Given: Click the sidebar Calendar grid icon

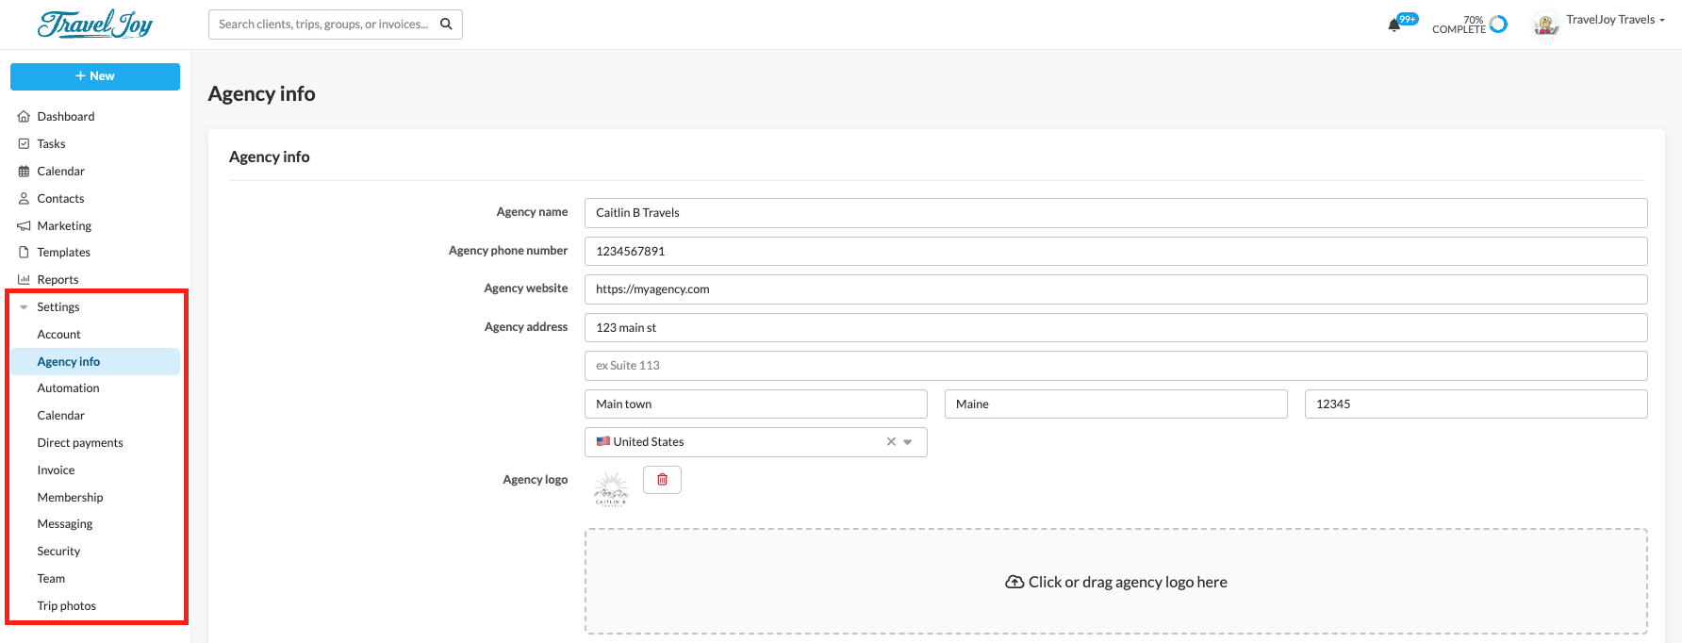Looking at the screenshot, I should (x=25, y=172).
